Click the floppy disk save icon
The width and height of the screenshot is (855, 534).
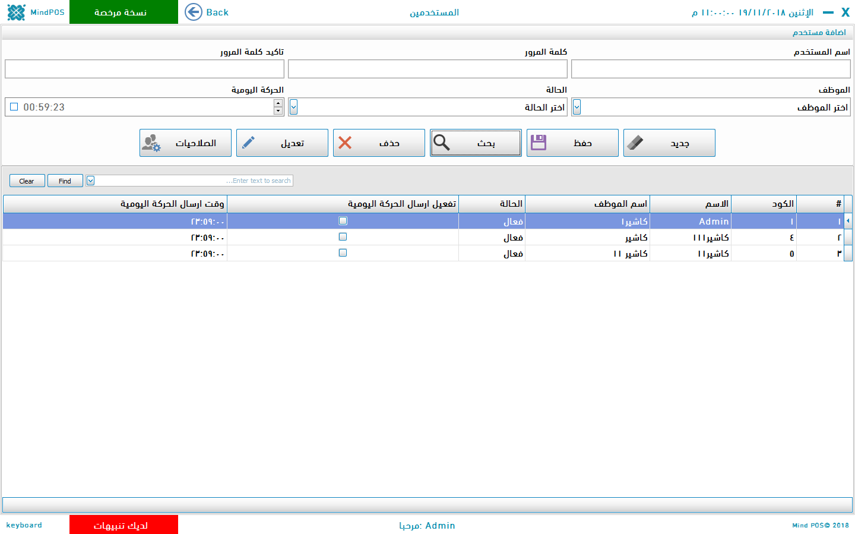(x=539, y=143)
